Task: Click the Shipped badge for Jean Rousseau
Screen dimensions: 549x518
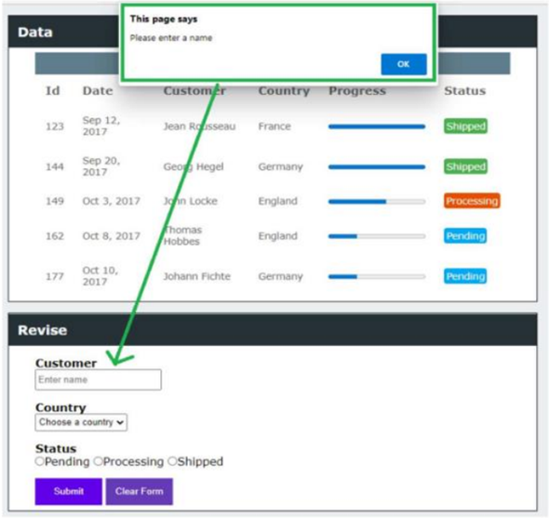Action: 465,126
